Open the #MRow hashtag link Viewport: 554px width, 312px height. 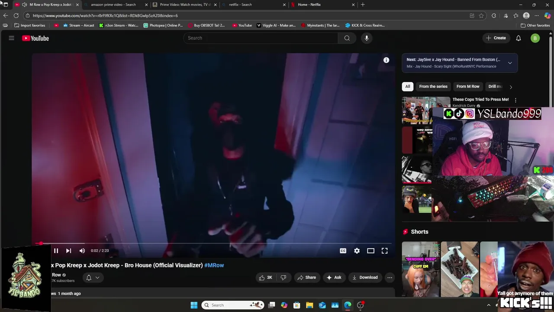(214, 265)
